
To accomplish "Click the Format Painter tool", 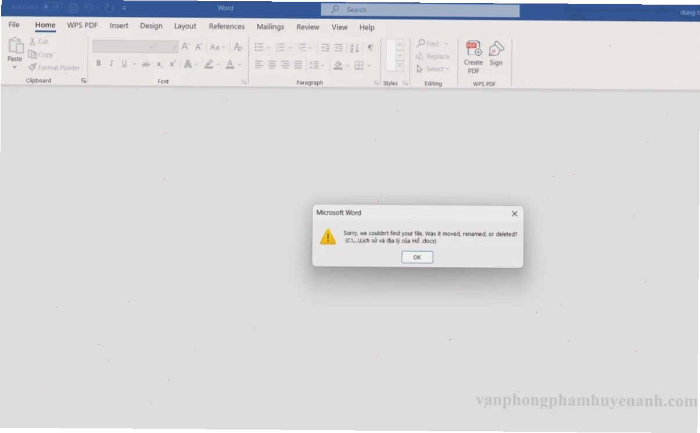I will click(54, 67).
